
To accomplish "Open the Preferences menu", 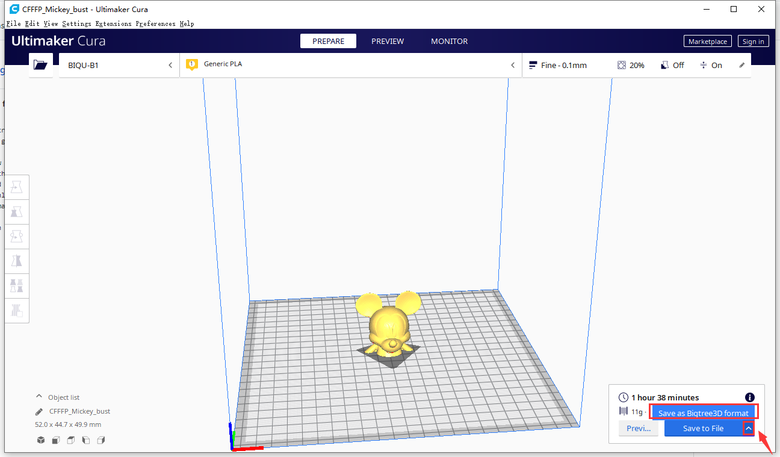I will point(155,23).
